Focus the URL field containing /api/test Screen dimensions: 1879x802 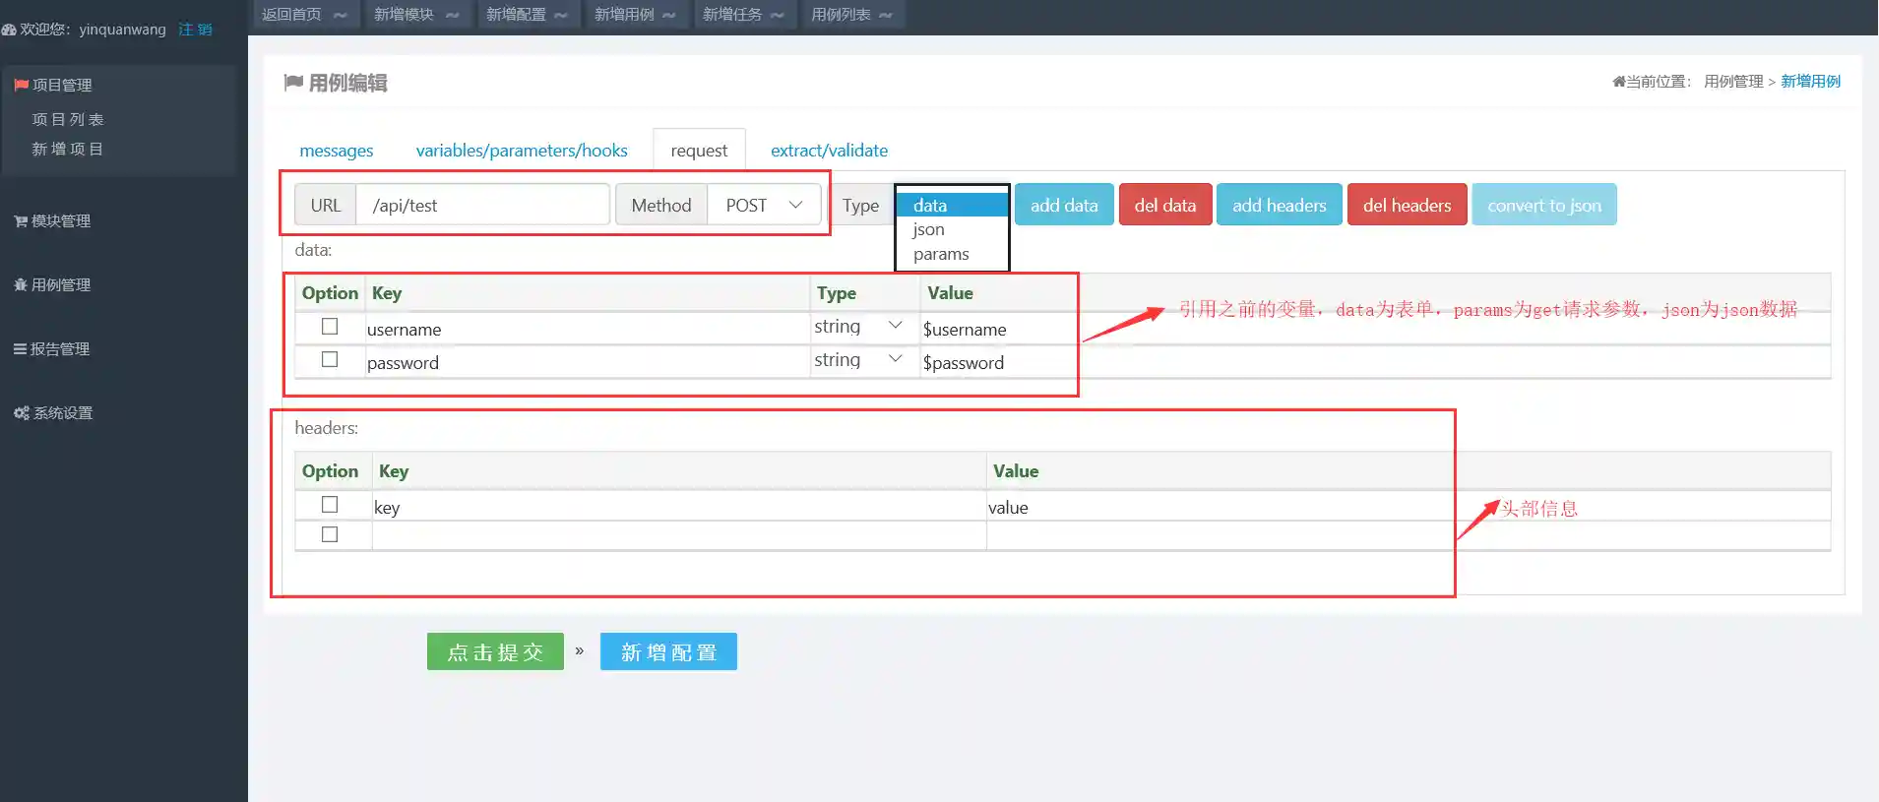pos(482,205)
